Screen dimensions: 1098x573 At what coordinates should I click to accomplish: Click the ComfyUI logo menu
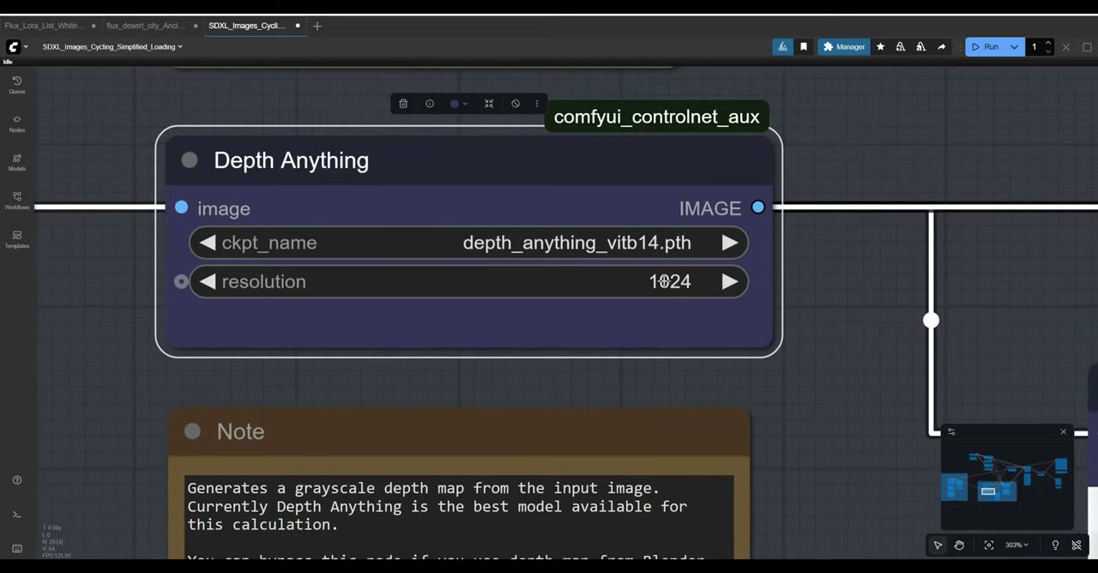16,47
